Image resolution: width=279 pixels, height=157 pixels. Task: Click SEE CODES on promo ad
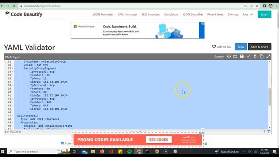159,140
